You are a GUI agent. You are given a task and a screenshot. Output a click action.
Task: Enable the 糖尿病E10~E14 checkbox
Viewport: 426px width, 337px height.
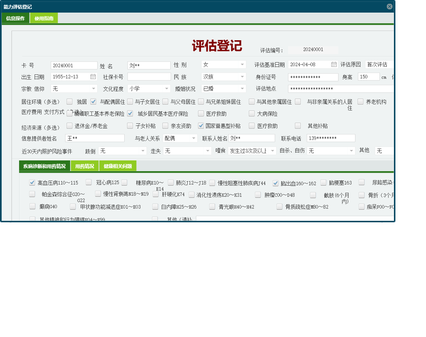point(124,182)
